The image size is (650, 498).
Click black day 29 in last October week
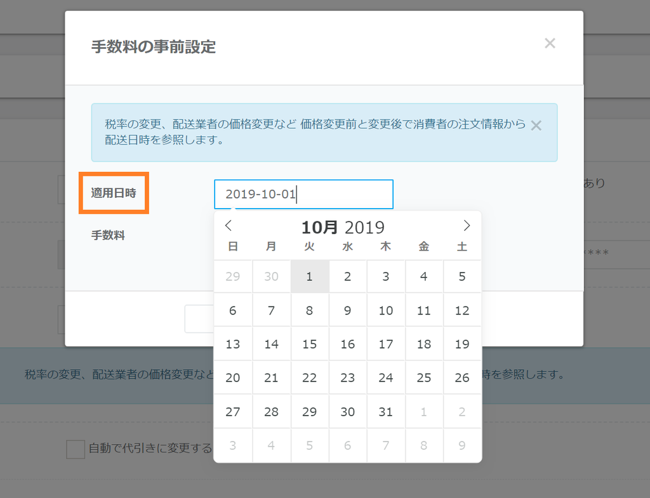(310, 412)
